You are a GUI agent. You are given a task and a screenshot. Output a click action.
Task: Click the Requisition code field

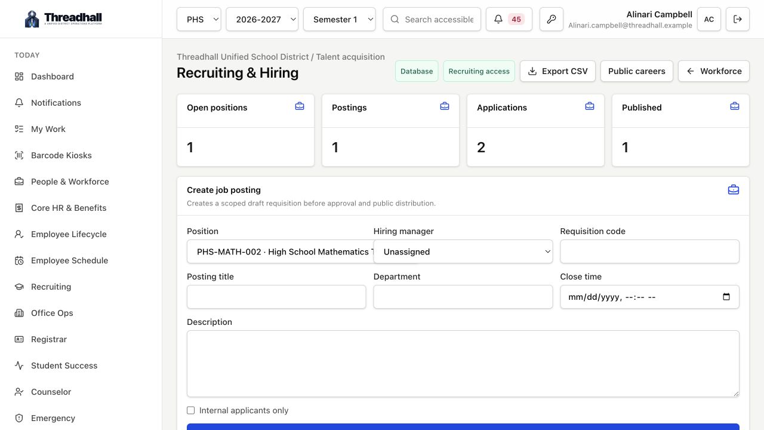pyautogui.click(x=649, y=251)
